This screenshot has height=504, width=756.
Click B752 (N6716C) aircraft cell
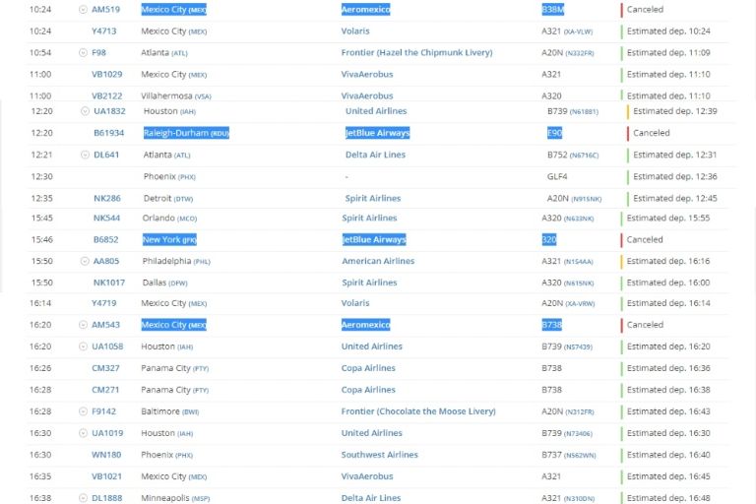(x=573, y=155)
